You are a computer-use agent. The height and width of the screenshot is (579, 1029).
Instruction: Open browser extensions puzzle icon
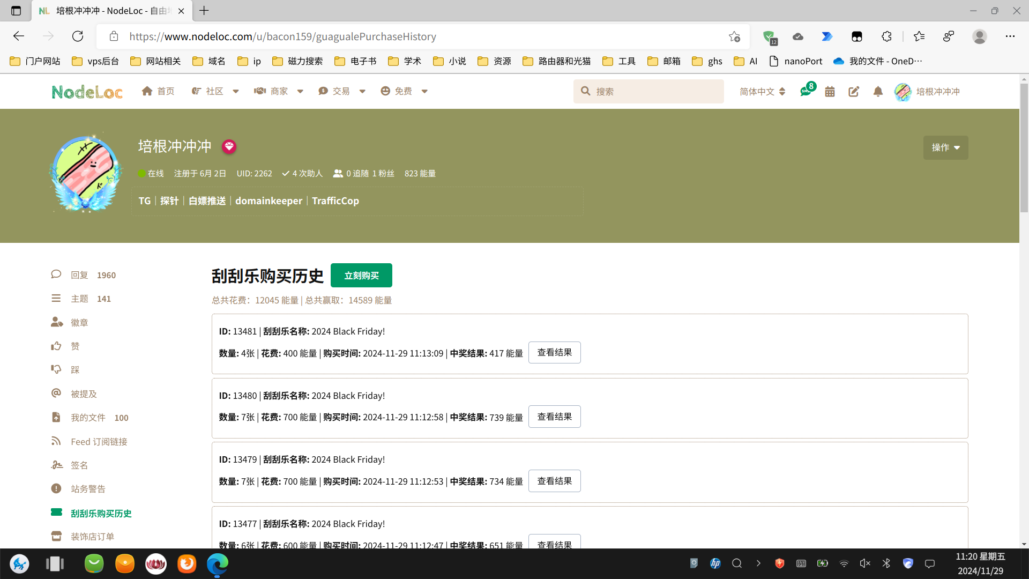coord(886,36)
